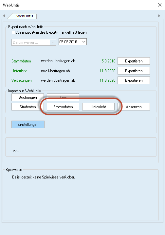
Task: Open the Datum wählen dropdown arrow
Action: click(53, 42)
